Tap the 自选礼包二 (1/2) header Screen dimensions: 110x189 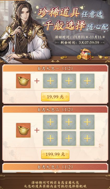[x=55, y=110]
